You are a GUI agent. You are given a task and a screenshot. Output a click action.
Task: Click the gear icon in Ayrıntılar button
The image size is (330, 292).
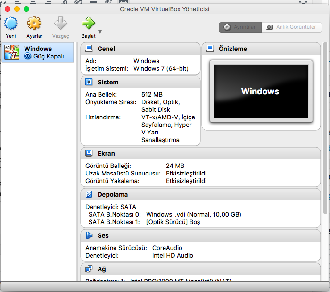[x=227, y=27]
